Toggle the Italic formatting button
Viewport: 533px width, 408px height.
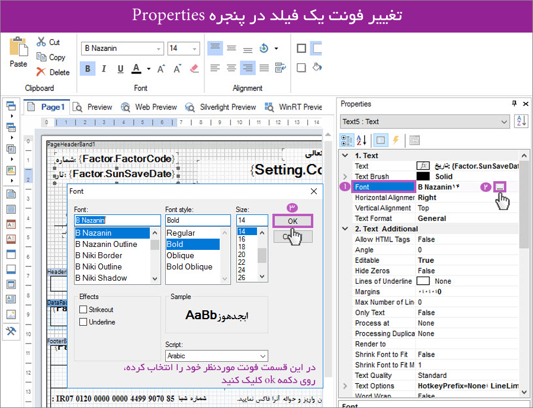[104, 69]
